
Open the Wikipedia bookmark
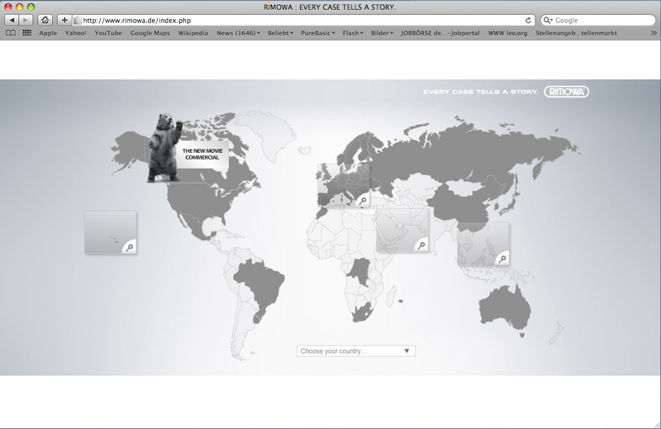coord(193,33)
